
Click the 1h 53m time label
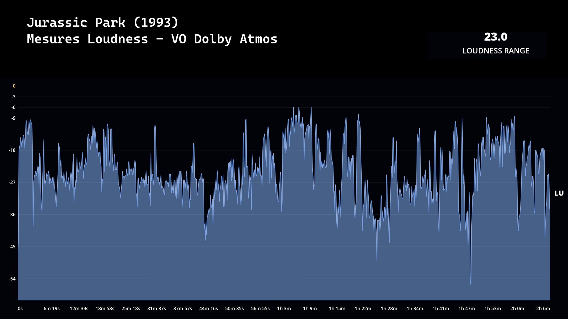493,309
